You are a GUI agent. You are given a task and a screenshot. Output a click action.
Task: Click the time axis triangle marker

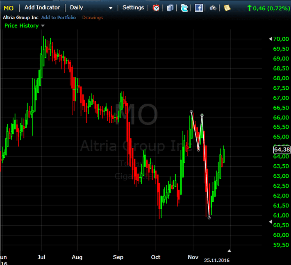230,251
